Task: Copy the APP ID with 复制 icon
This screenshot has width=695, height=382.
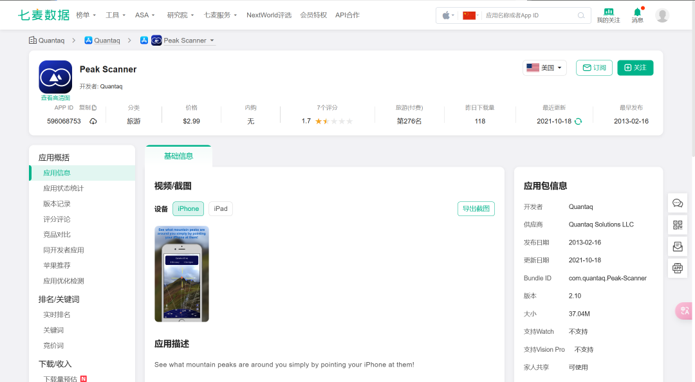Action: pos(88,107)
